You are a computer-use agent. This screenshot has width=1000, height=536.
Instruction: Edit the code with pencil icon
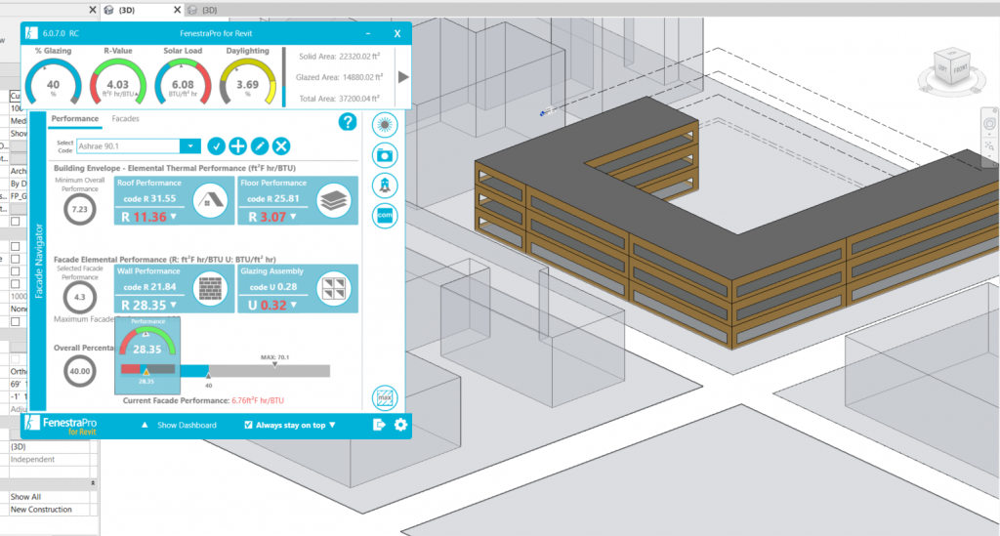(260, 145)
